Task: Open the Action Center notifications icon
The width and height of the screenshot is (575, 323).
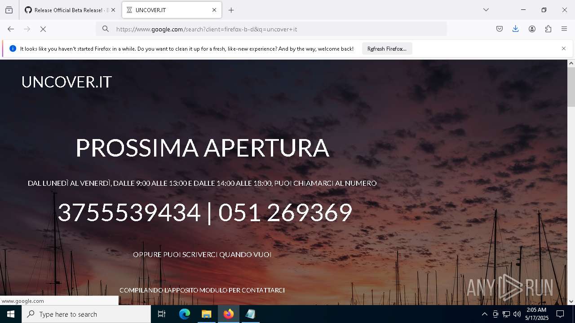Action: coord(560,314)
